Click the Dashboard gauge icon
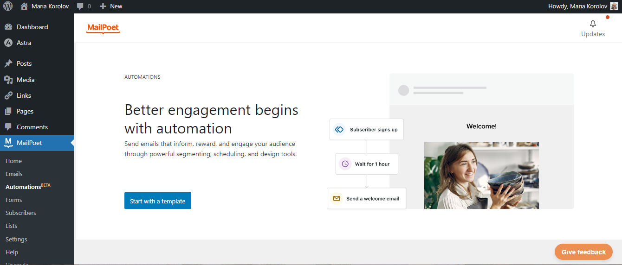622x265 pixels. click(x=8, y=27)
